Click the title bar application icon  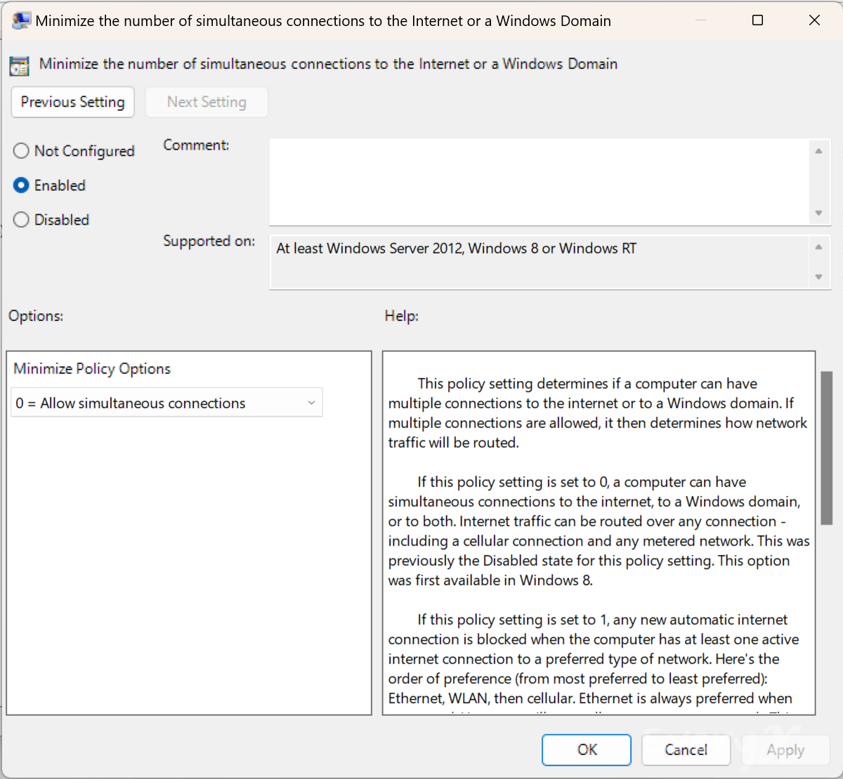[22, 20]
